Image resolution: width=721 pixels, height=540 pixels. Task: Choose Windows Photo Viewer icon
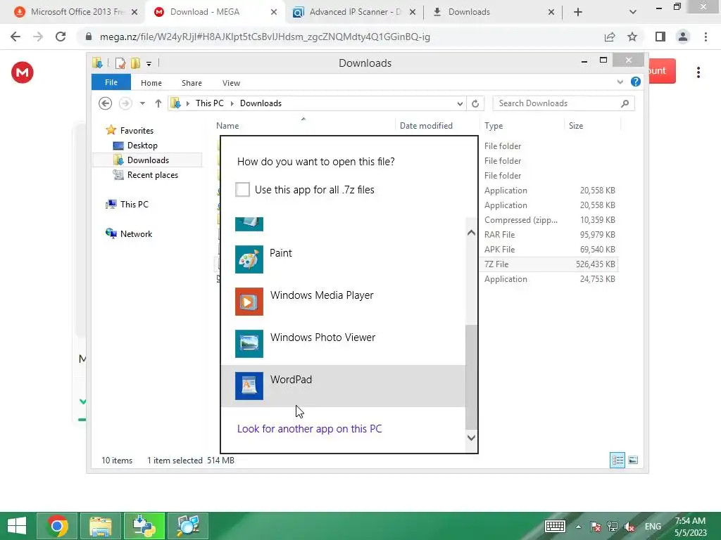pyautogui.click(x=249, y=343)
